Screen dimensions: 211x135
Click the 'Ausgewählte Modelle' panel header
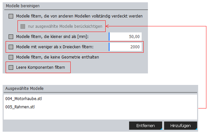25,89
